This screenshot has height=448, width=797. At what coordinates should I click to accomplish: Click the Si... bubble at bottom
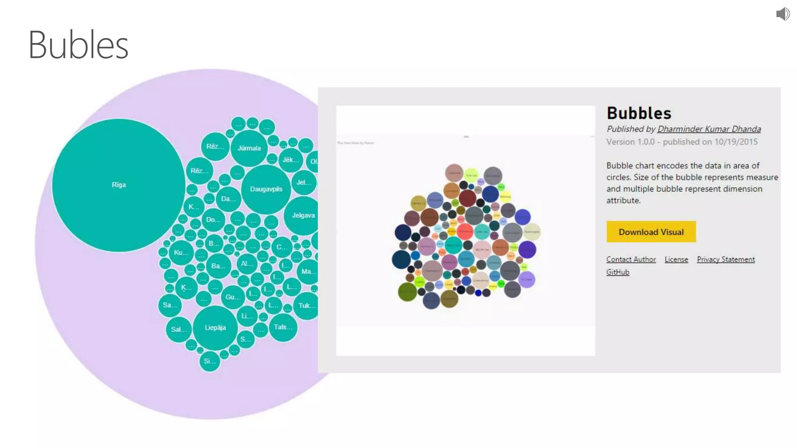point(209,361)
